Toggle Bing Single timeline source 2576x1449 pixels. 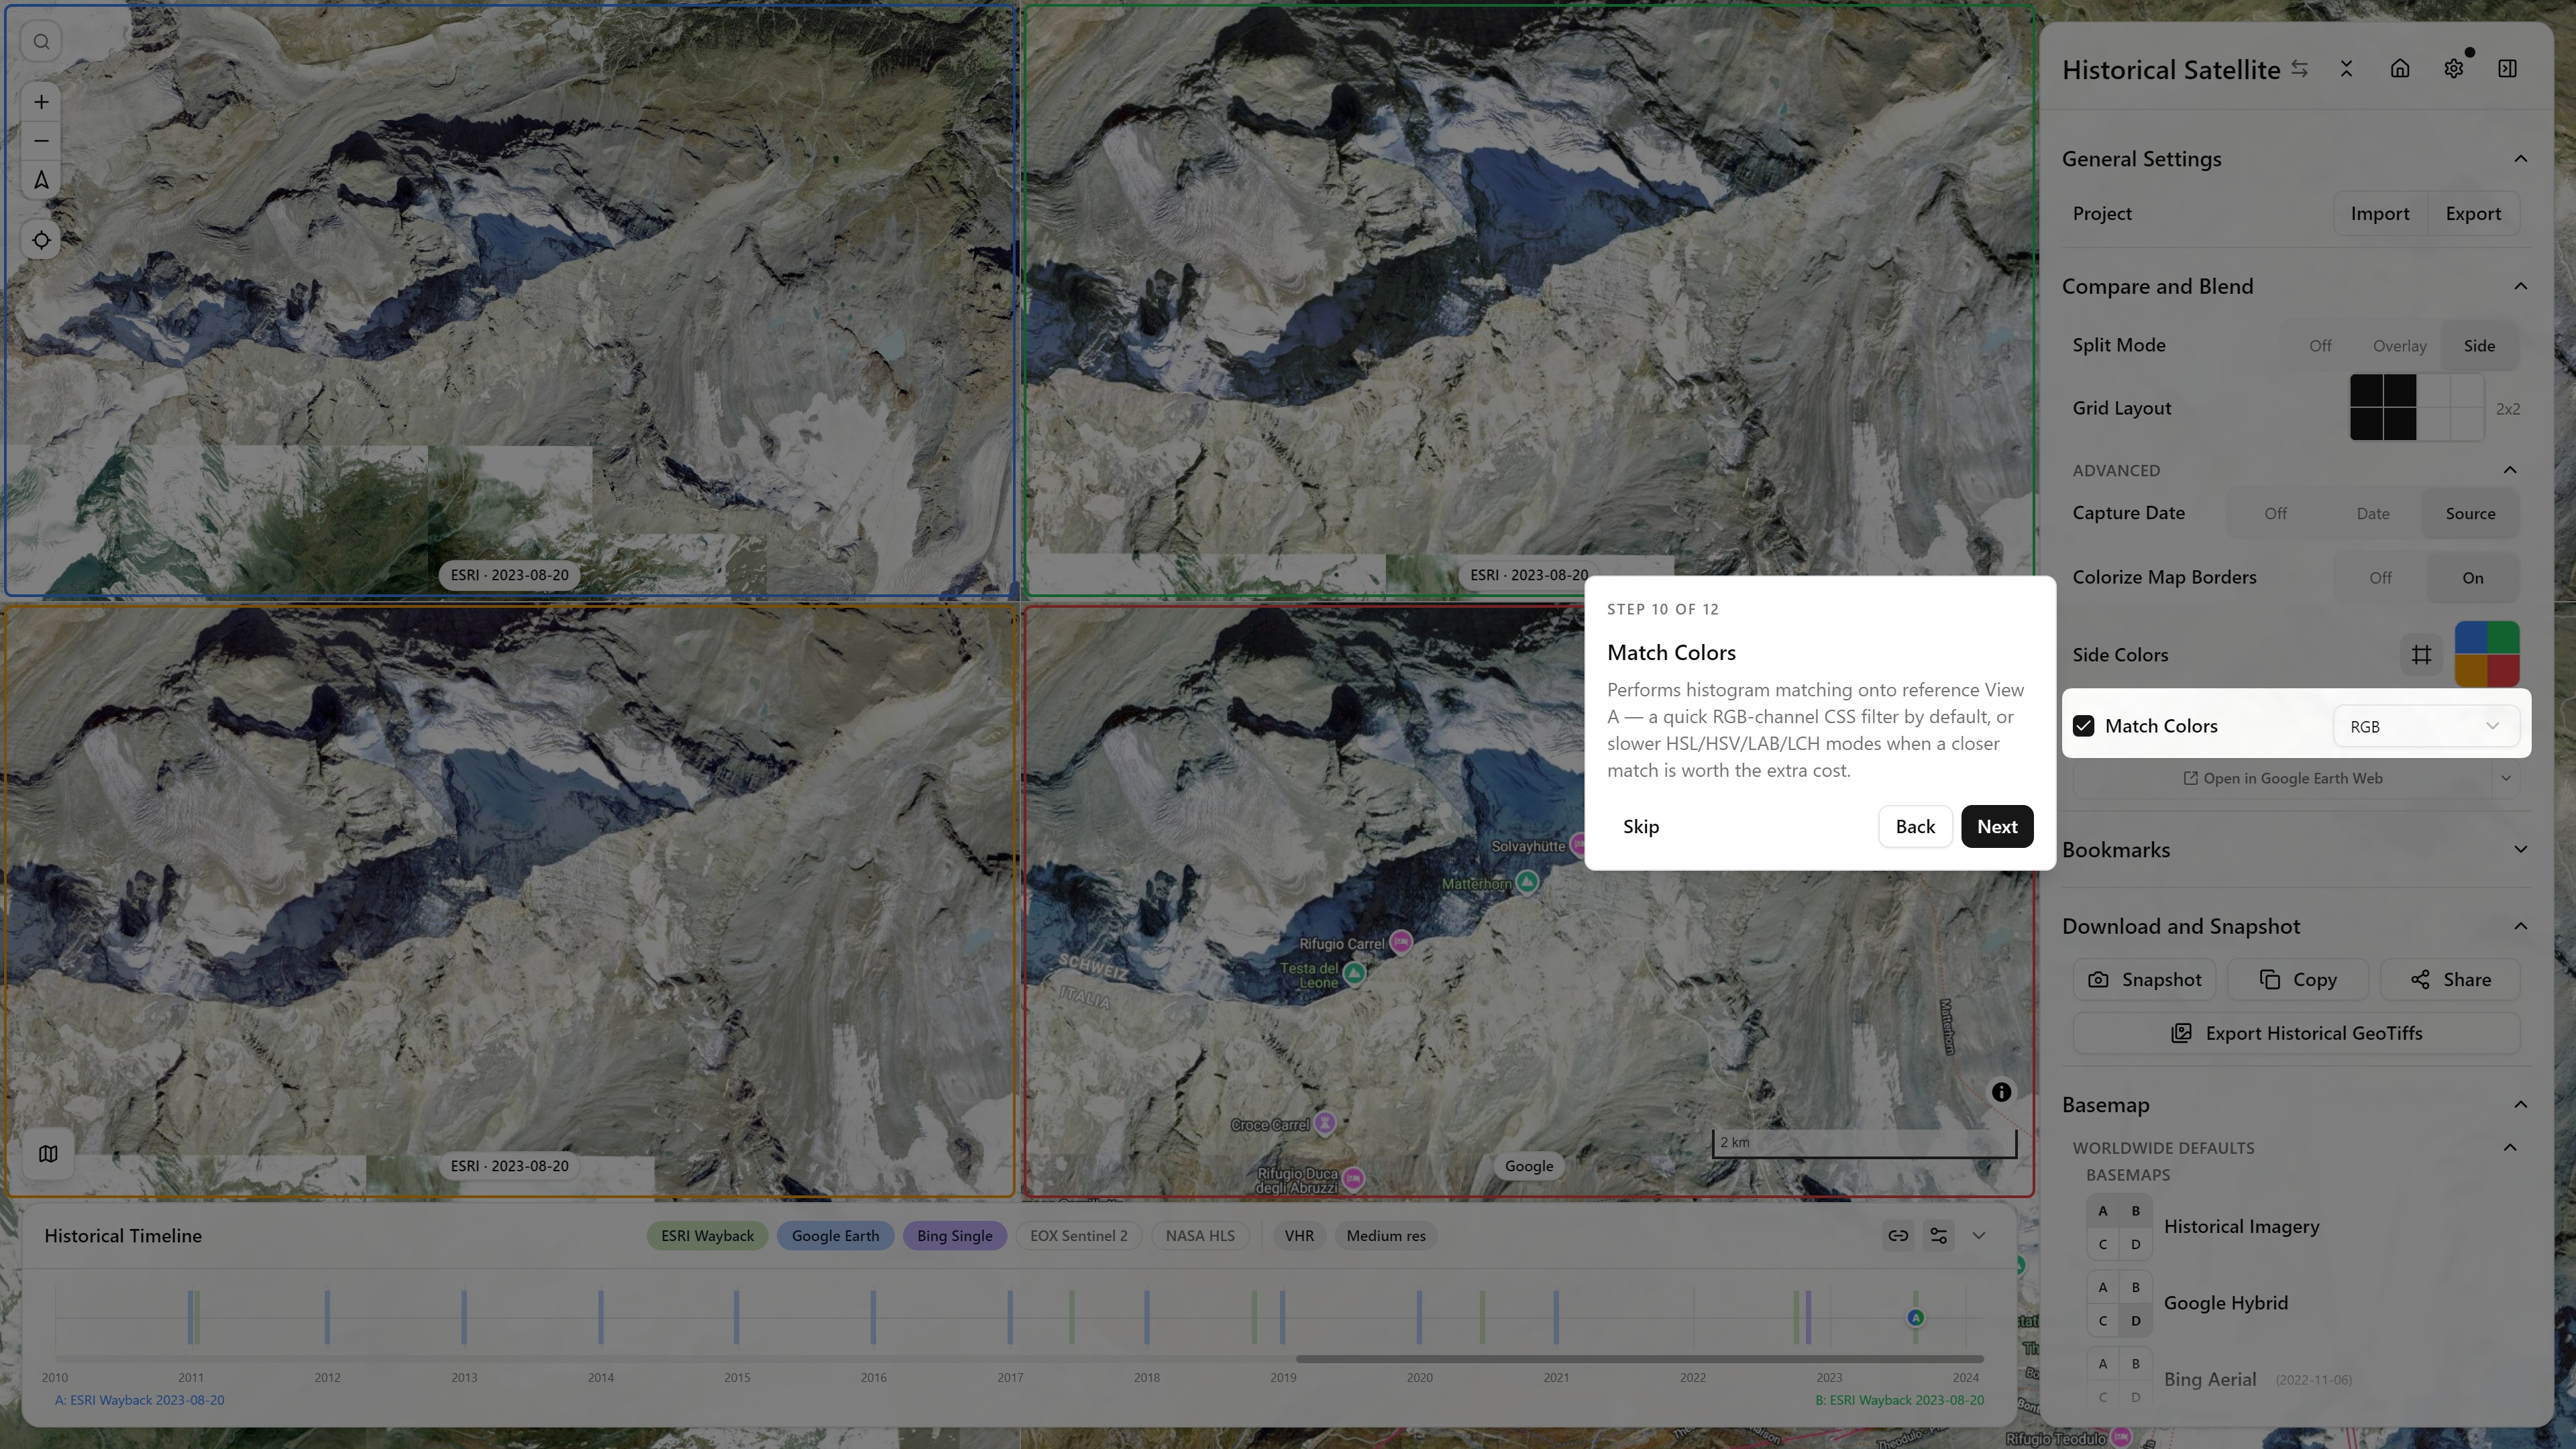point(954,1236)
